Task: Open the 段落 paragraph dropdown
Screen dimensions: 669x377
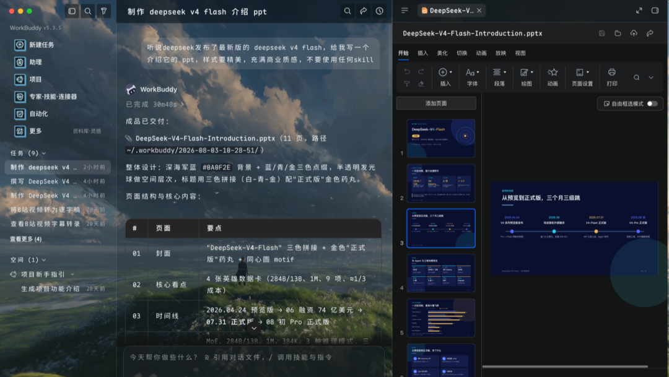Action: click(x=499, y=77)
